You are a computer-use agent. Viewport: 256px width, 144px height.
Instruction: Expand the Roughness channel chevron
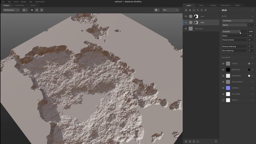(252, 76)
